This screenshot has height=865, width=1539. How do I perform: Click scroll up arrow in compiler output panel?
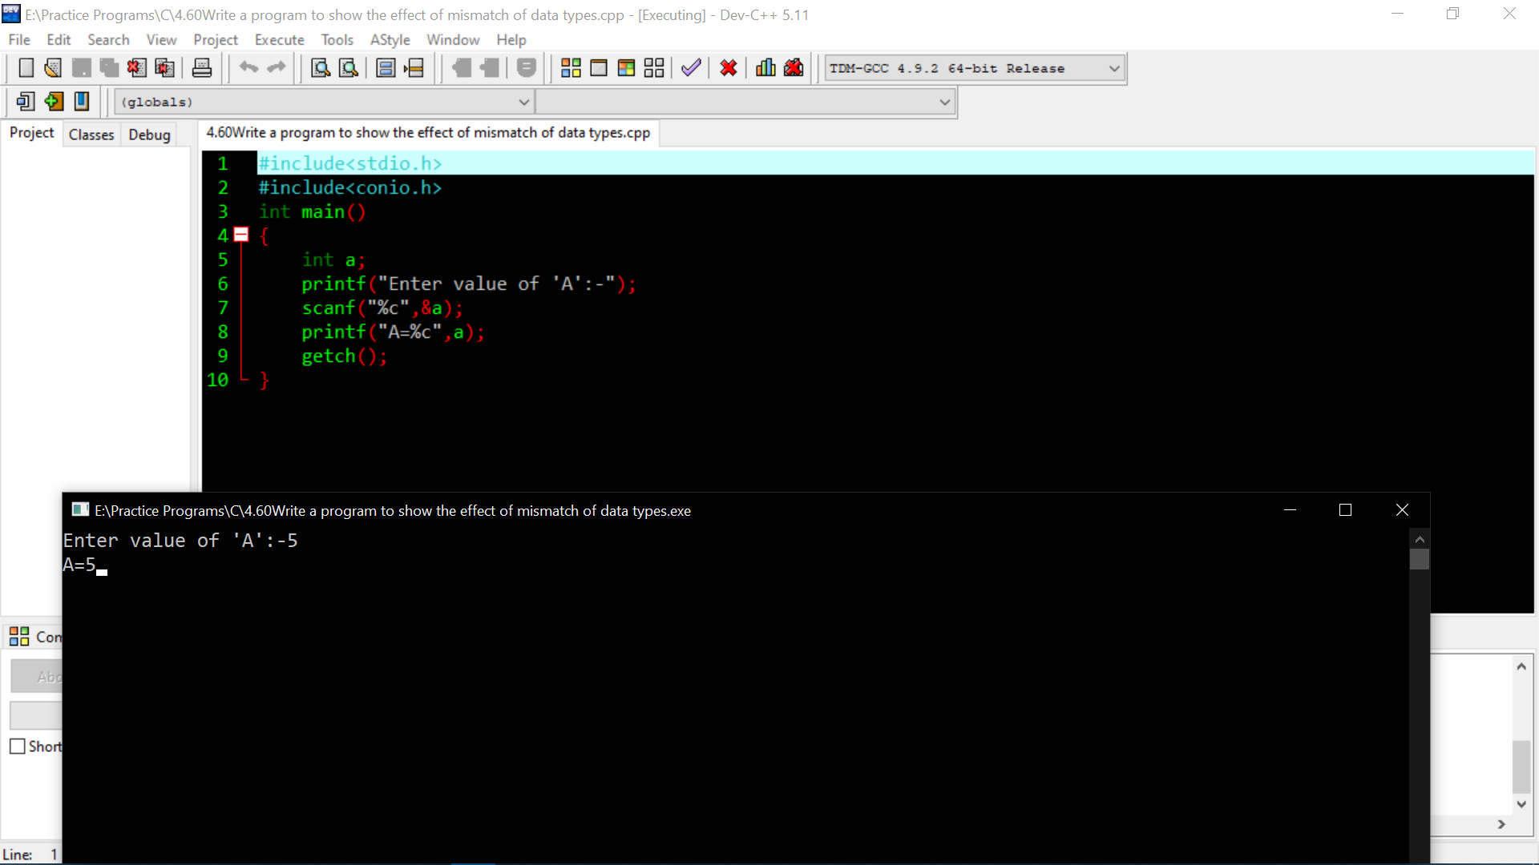tap(1521, 666)
